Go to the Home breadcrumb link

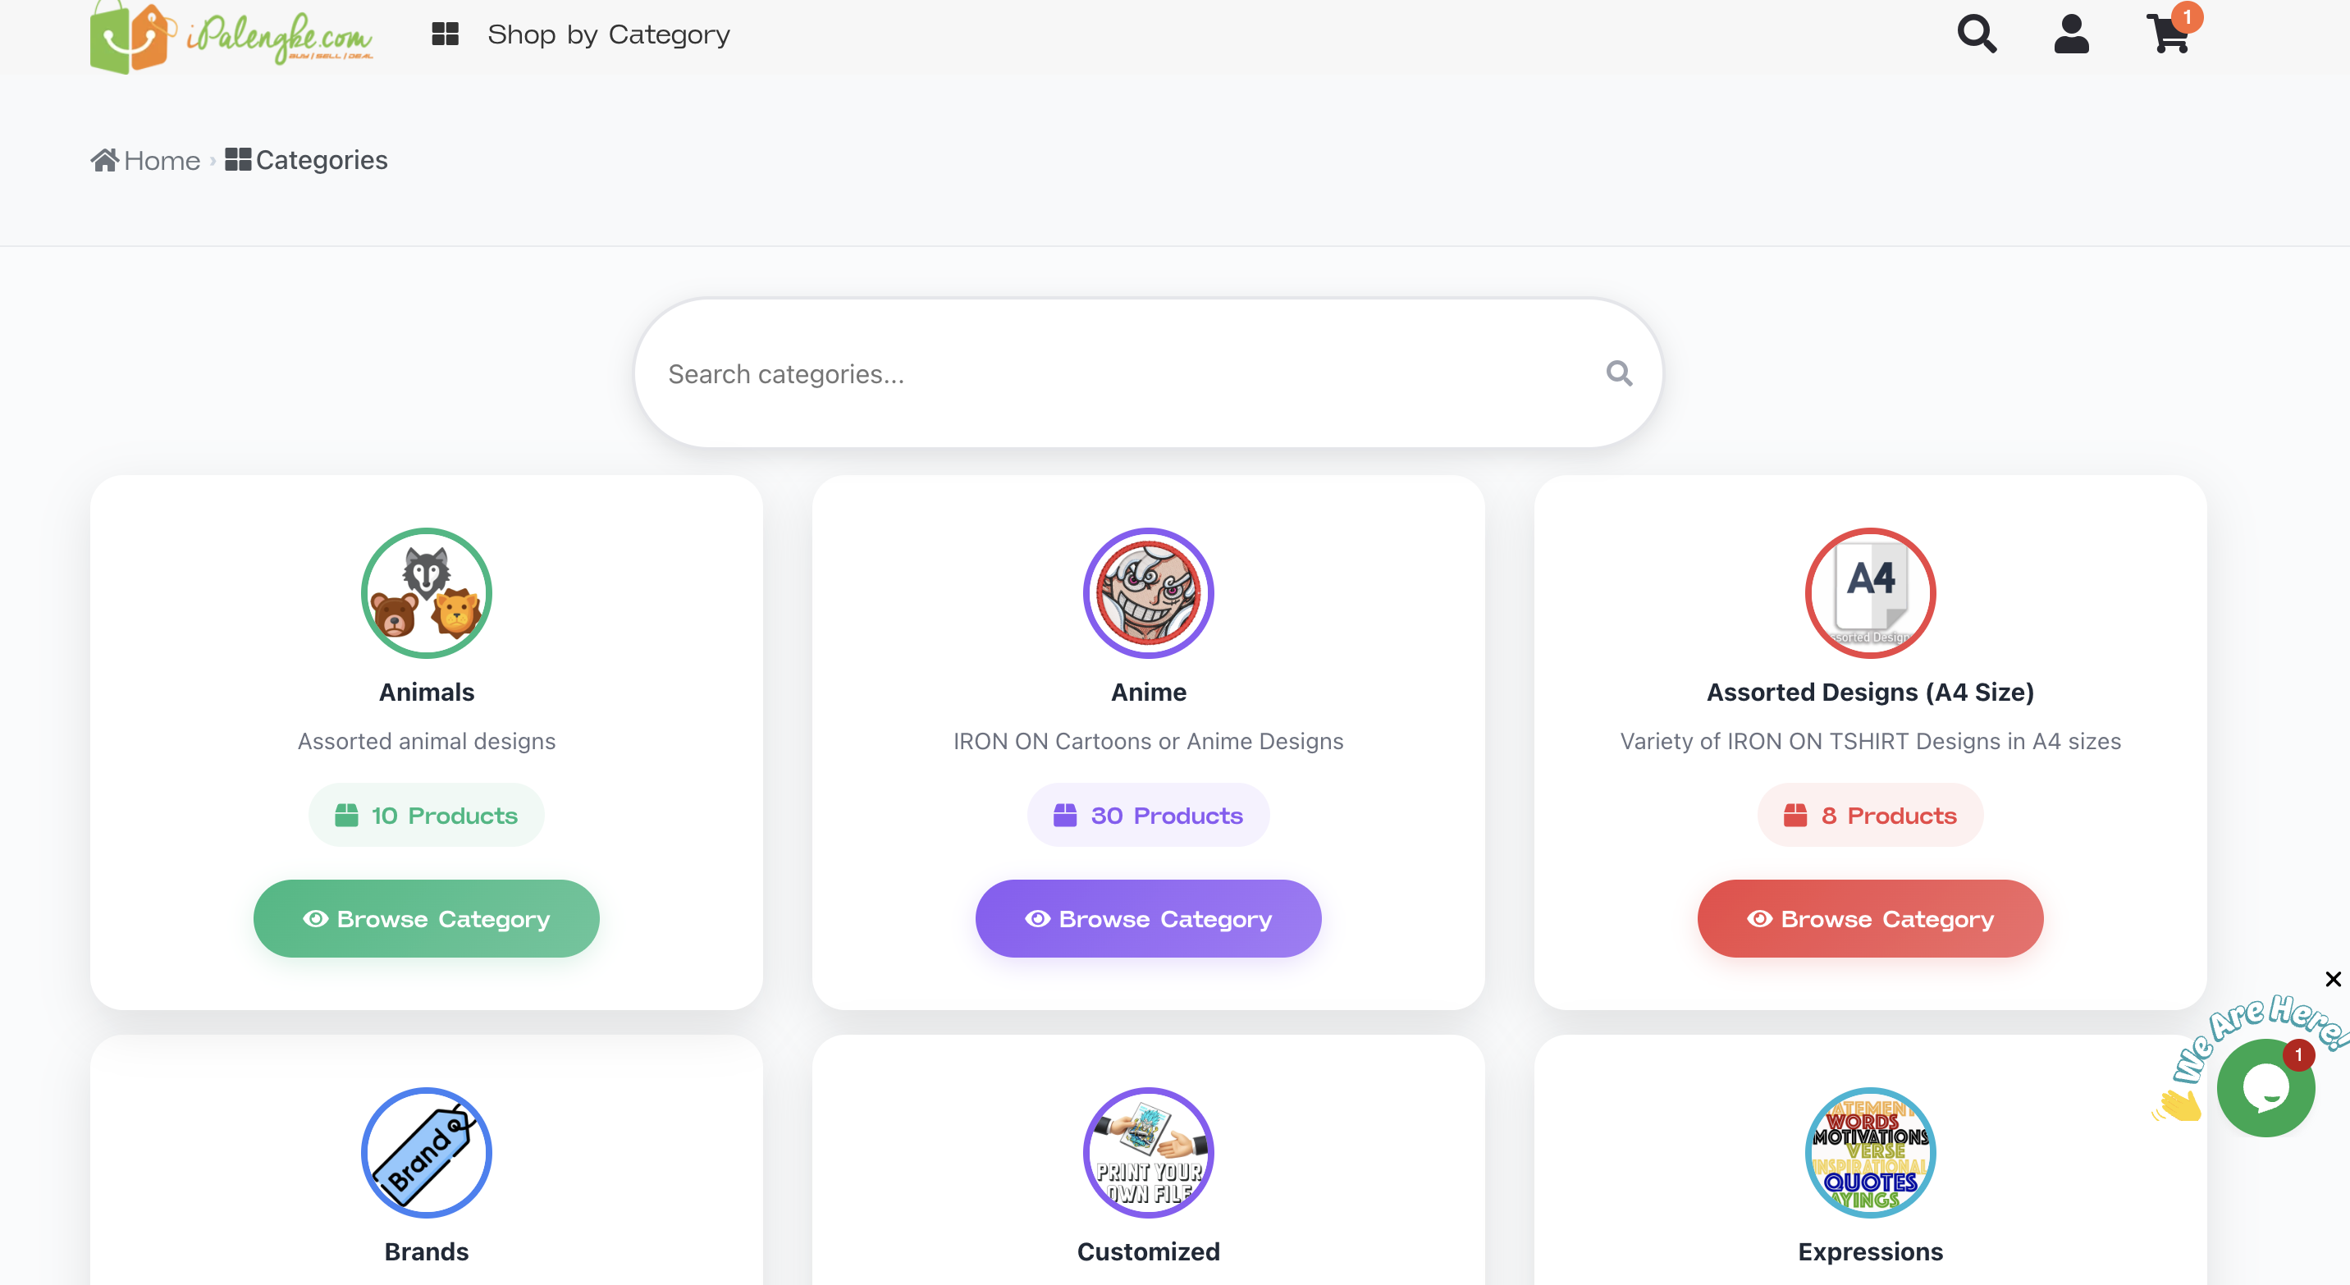(145, 161)
